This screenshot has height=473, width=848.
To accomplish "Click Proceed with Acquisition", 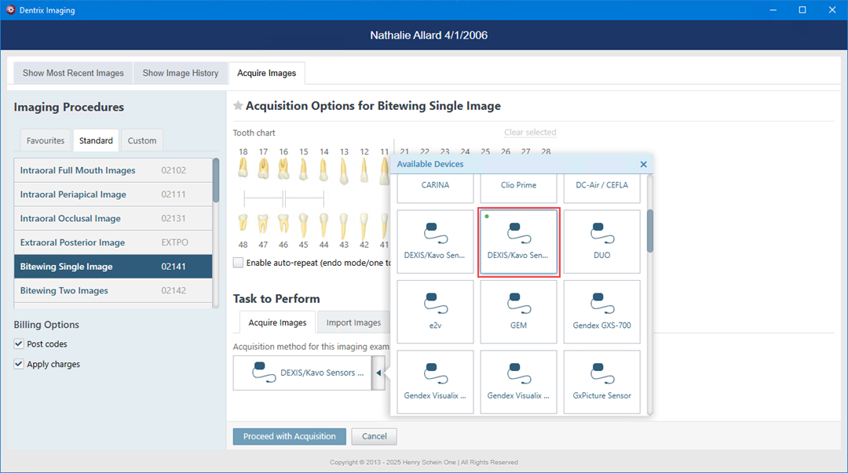I will coord(289,436).
